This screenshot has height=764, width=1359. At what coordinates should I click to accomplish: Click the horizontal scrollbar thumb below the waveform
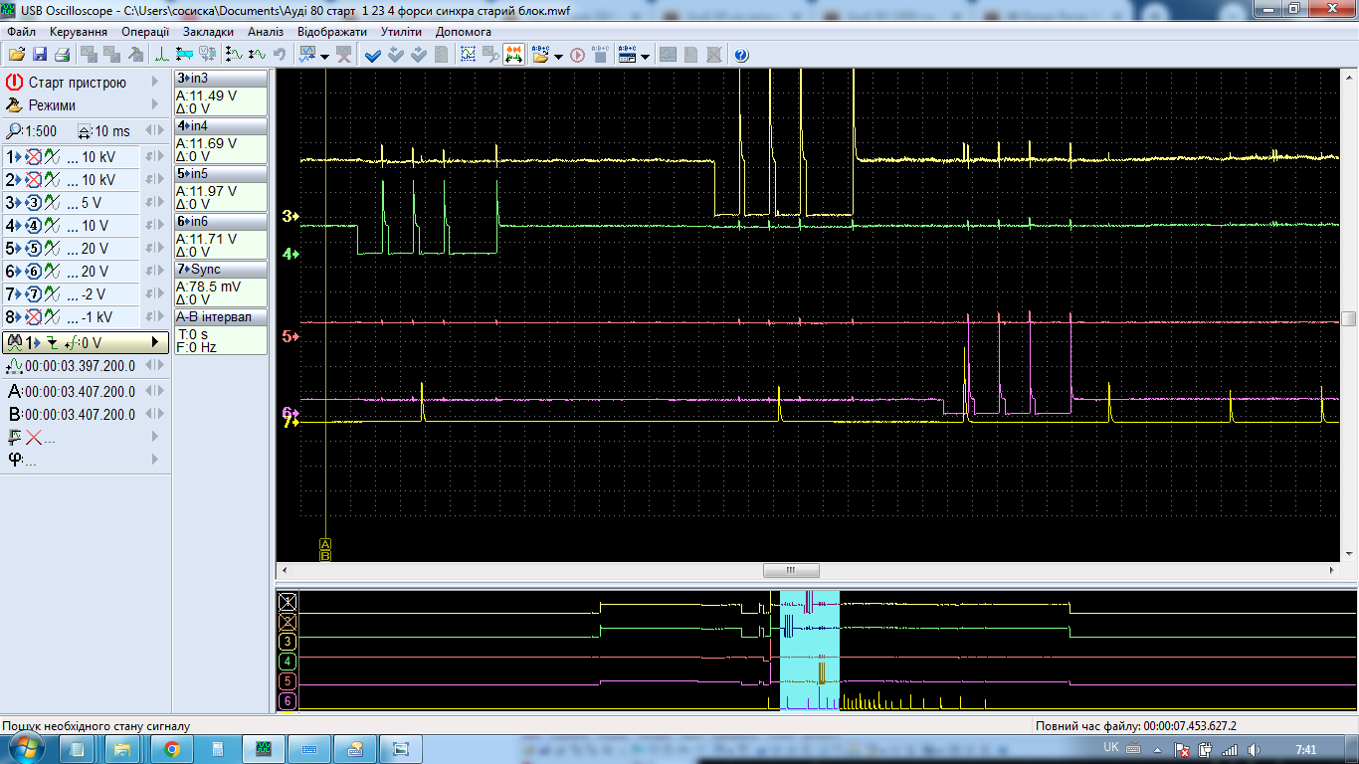[x=791, y=571]
